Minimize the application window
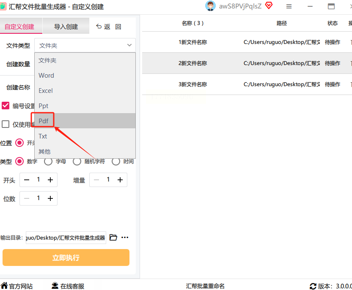 coord(310,6)
